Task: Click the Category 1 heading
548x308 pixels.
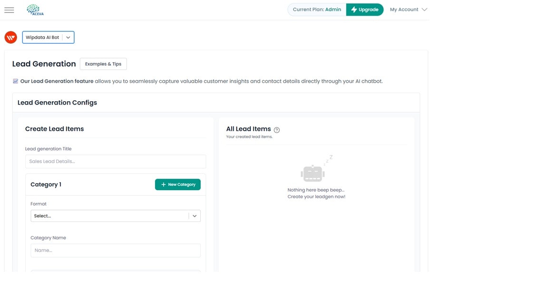Action: [46, 184]
